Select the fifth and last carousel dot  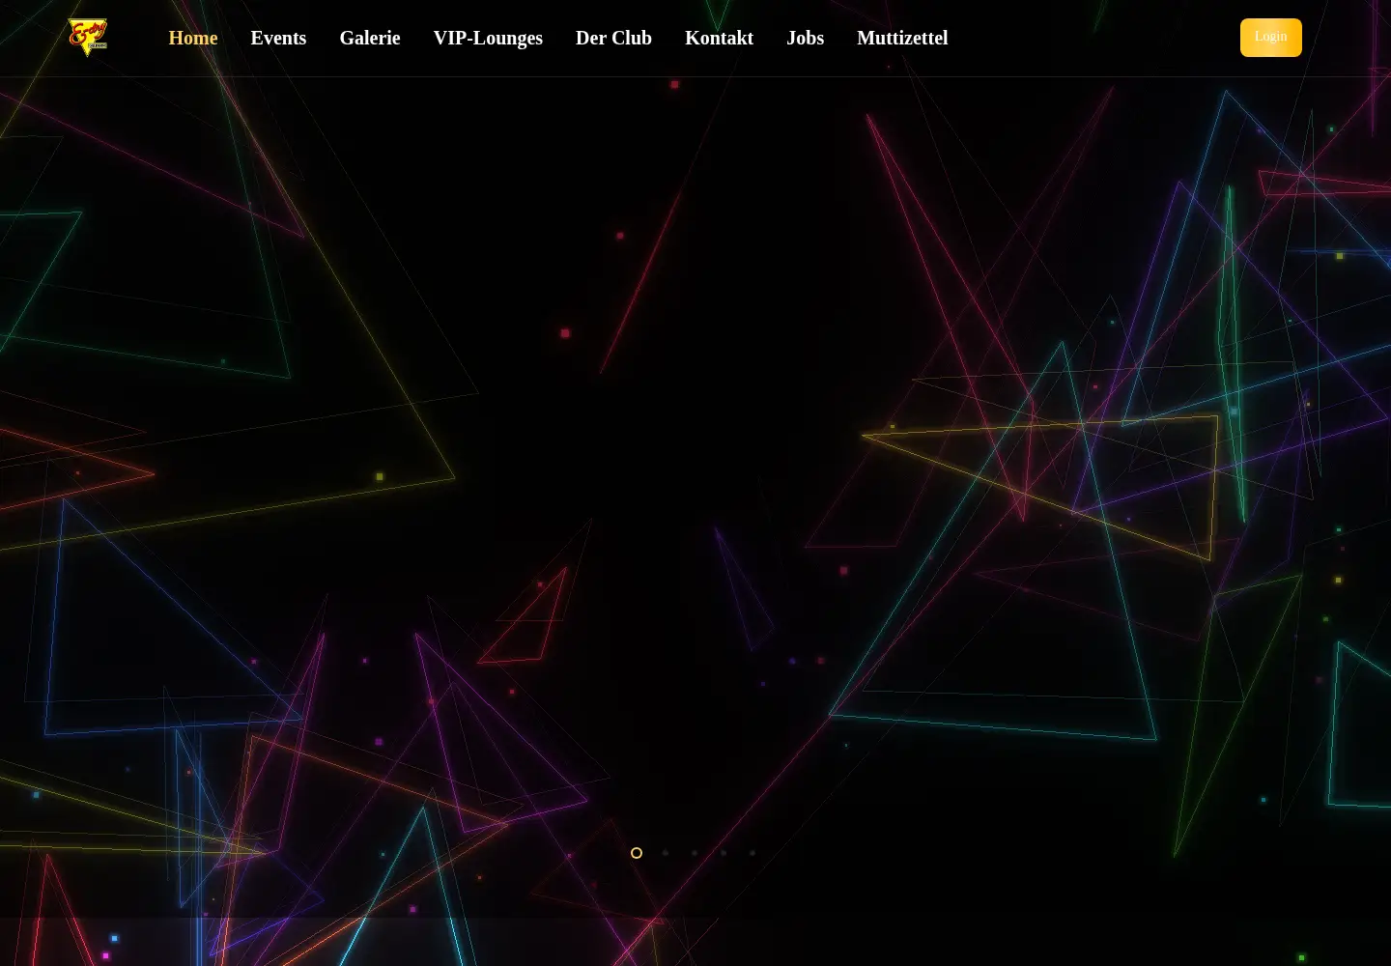click(752, 853)
